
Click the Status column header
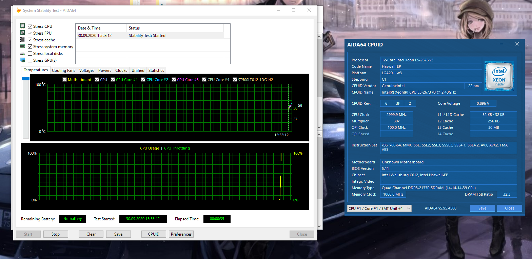[175, 28]
